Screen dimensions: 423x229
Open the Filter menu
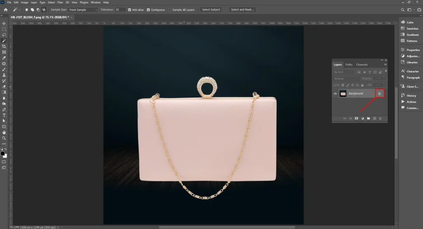click(60, 2)
